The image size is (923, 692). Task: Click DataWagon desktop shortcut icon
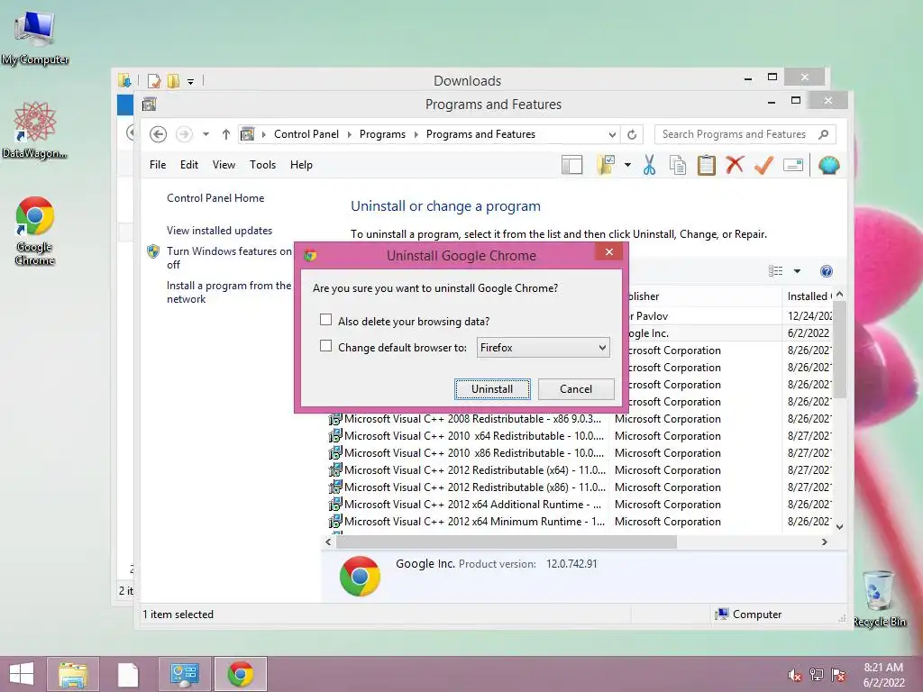[x=35, y=130]
